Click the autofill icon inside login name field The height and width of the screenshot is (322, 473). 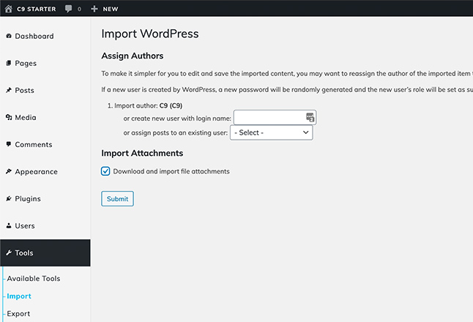point(310,117)
